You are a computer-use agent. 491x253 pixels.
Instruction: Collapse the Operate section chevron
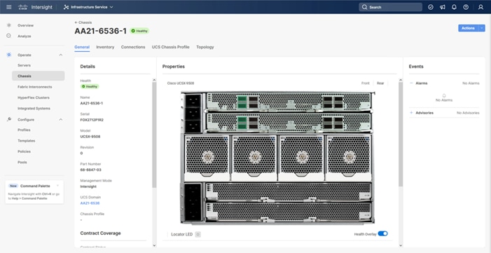point(61,55)
